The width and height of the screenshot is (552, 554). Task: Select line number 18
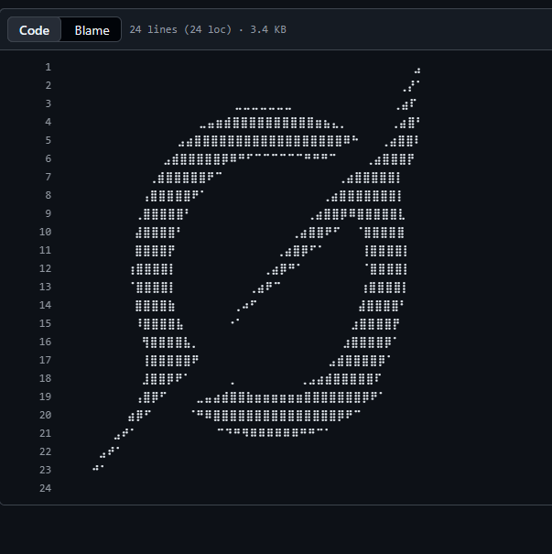(46, 378)
